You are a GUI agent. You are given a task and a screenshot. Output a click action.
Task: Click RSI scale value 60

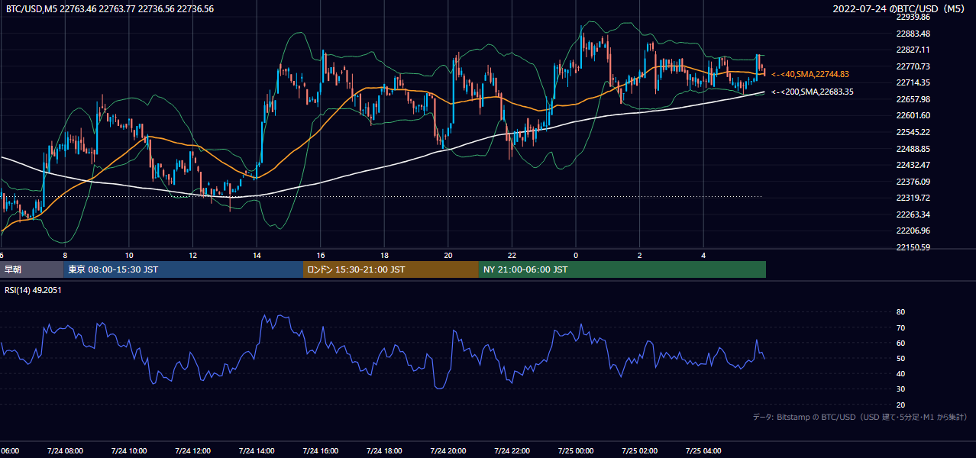coord(900,343)
